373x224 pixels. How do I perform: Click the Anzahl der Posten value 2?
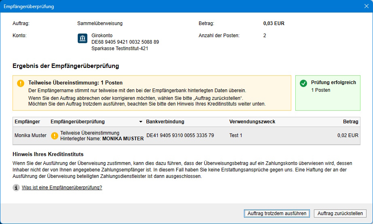point(265,36)
